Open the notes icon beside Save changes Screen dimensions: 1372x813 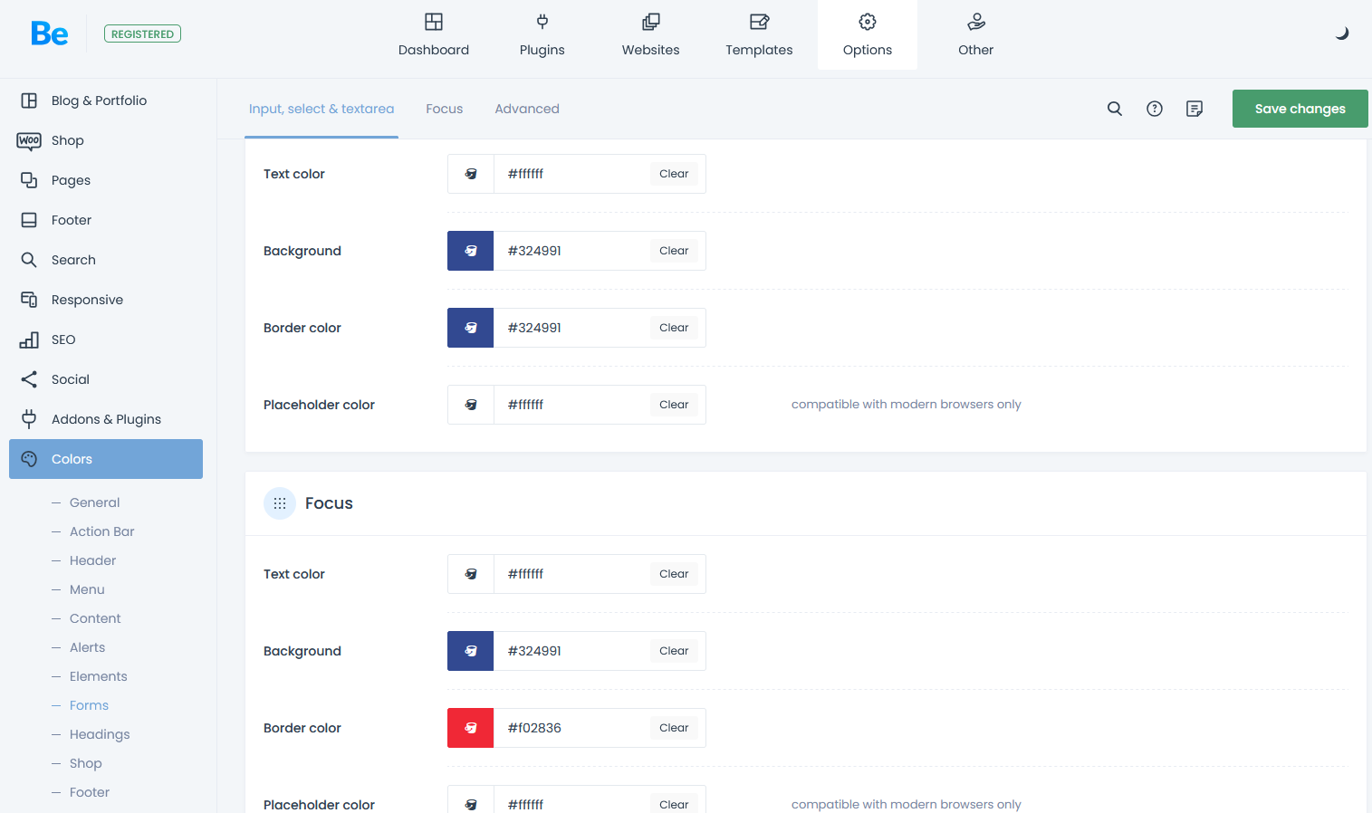point(1195,109)
